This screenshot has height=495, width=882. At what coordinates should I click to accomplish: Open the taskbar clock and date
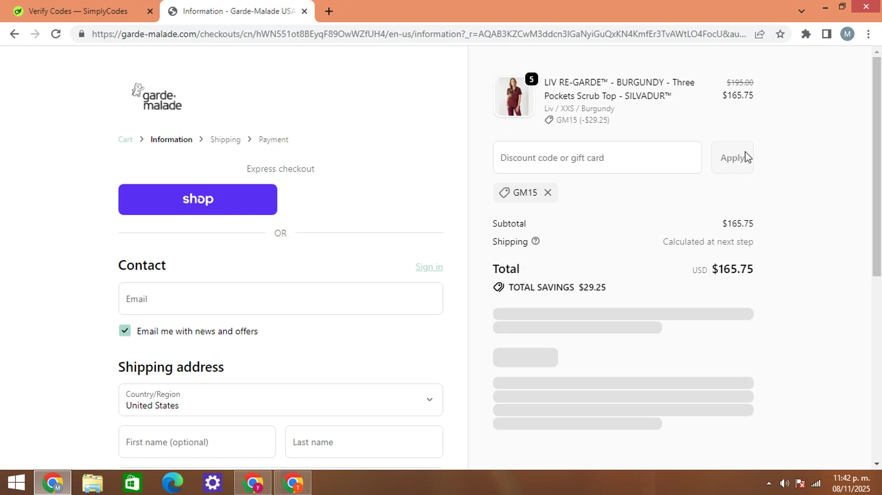tap(851, 483)
